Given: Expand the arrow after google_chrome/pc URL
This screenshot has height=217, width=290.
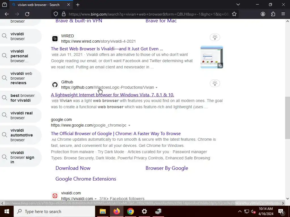Looking at the screenshot, I should point(129,125).
